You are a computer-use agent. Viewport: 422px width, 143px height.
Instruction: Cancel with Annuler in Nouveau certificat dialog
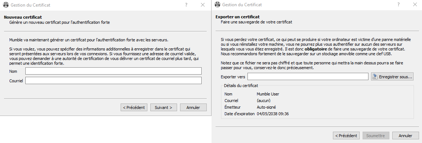click(193, 107)
